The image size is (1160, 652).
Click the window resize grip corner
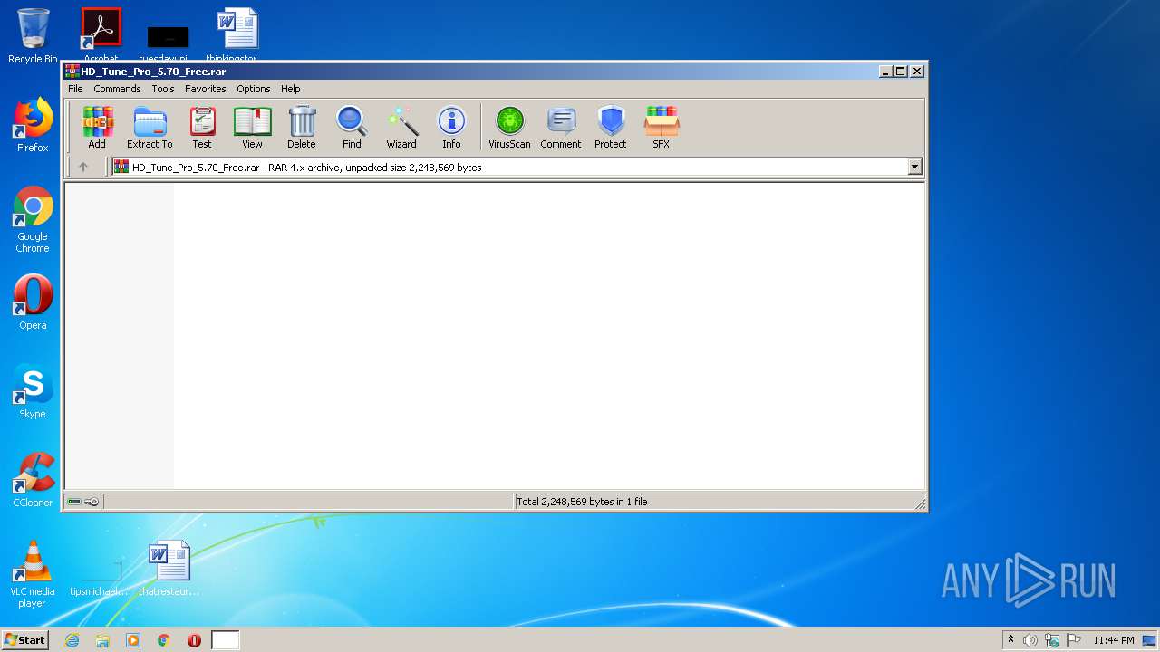[x=920, y=503]
